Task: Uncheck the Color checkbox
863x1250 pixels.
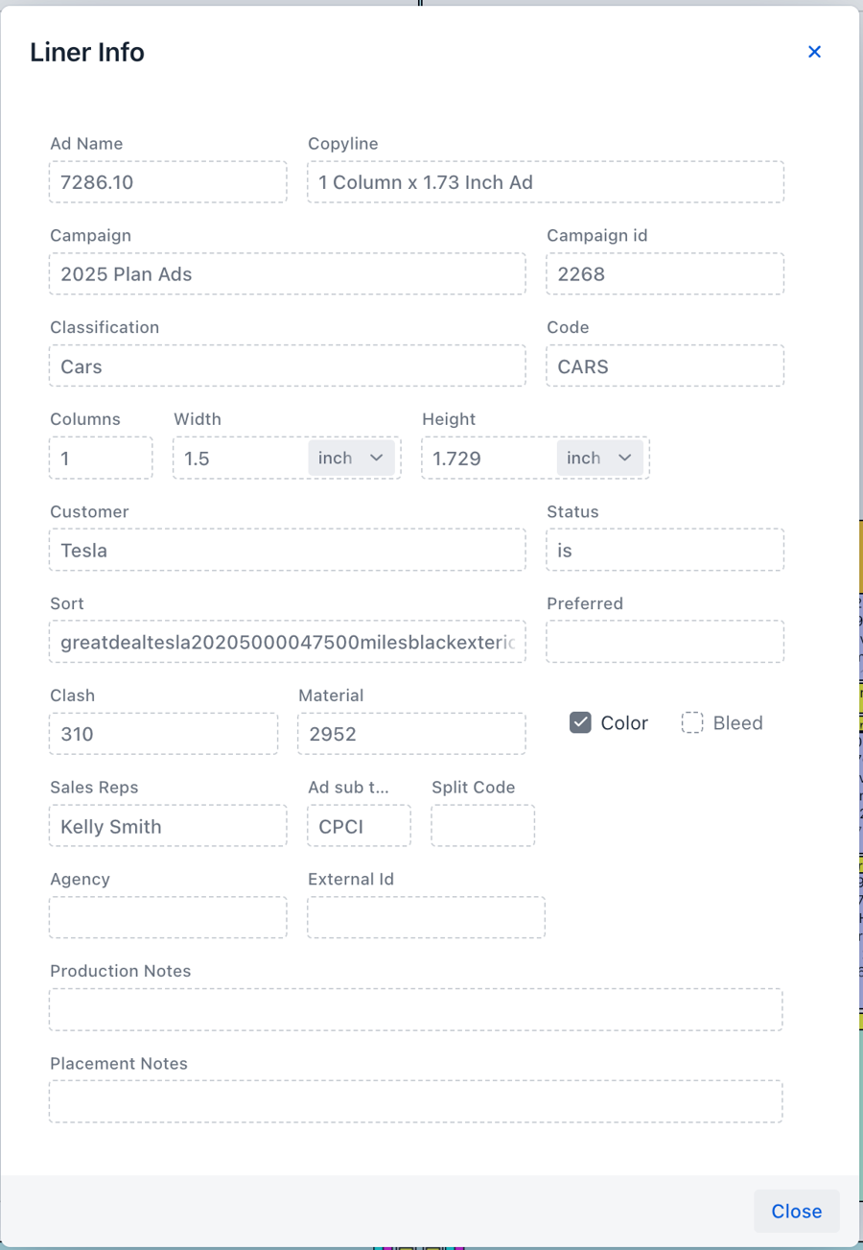Action: click(x=580, y=723)
